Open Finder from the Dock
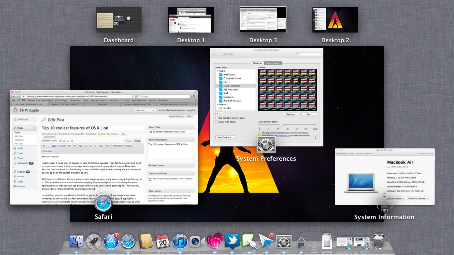The width and height of the screenshot is (454, 255). pos(77,241)
